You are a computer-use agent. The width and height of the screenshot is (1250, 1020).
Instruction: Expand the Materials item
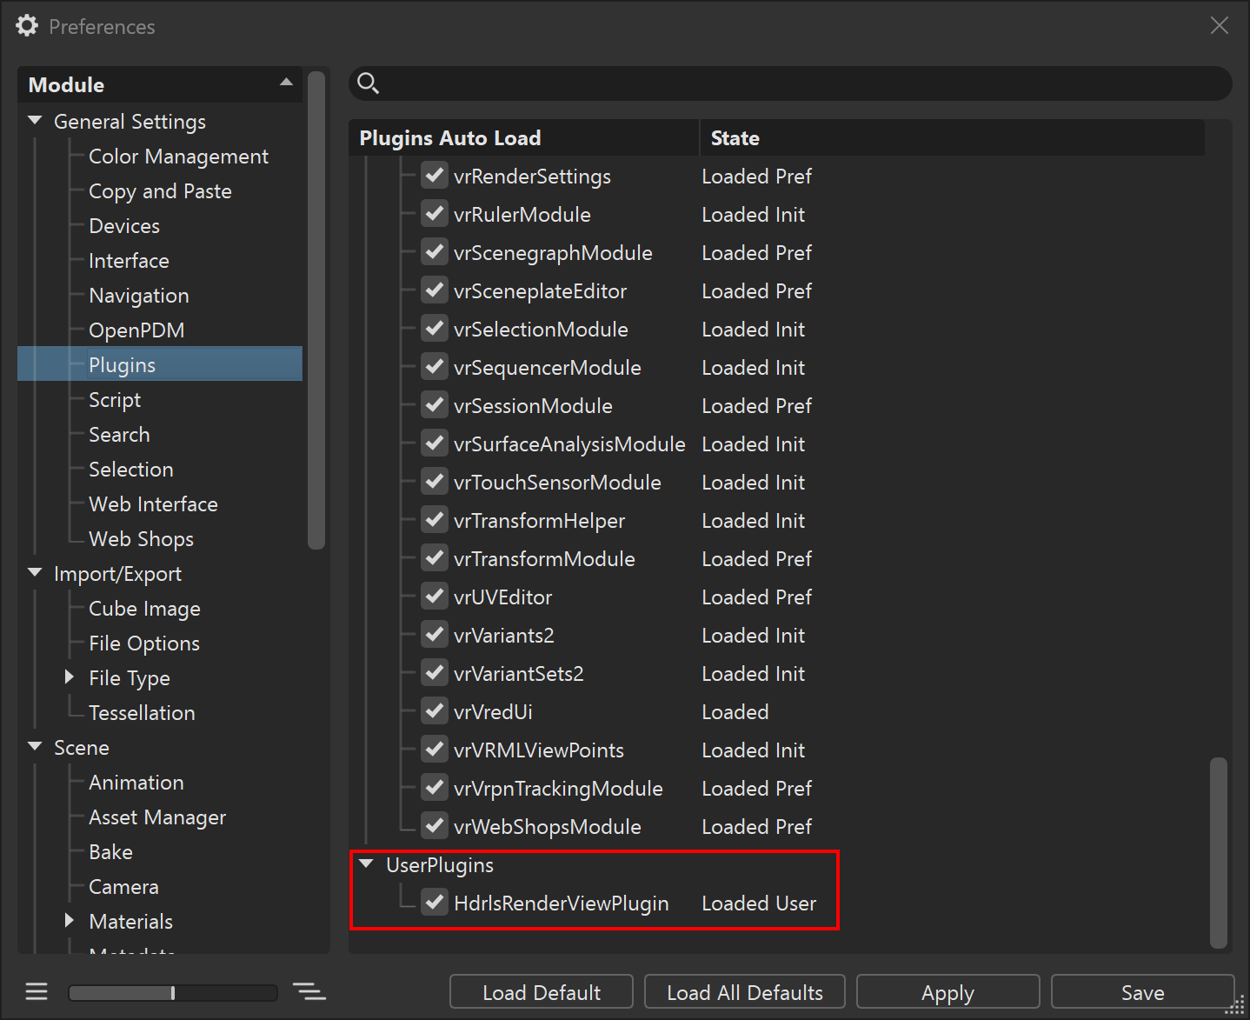pos(70,921)
